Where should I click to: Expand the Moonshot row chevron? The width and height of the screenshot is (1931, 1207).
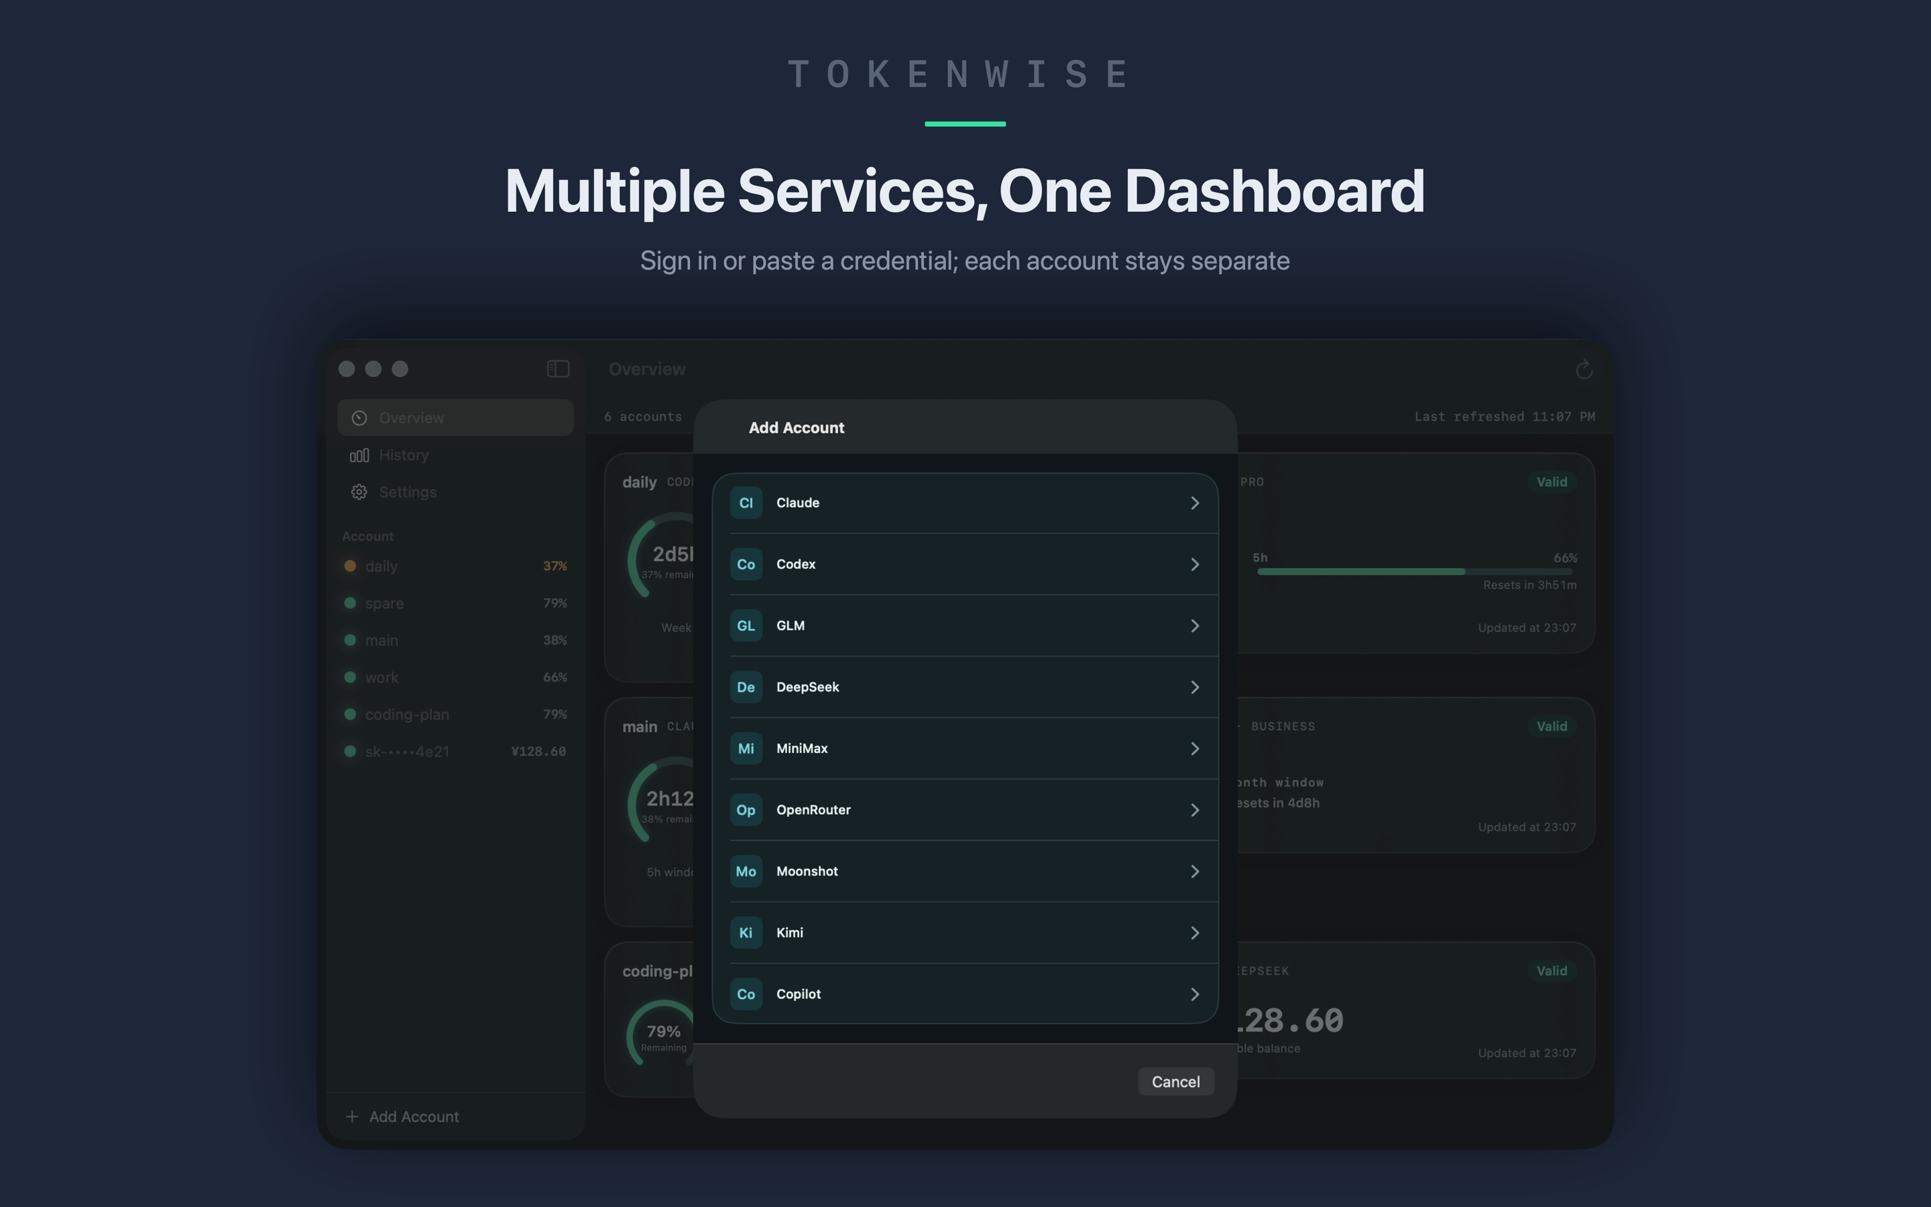click(x=1195, y=872)
